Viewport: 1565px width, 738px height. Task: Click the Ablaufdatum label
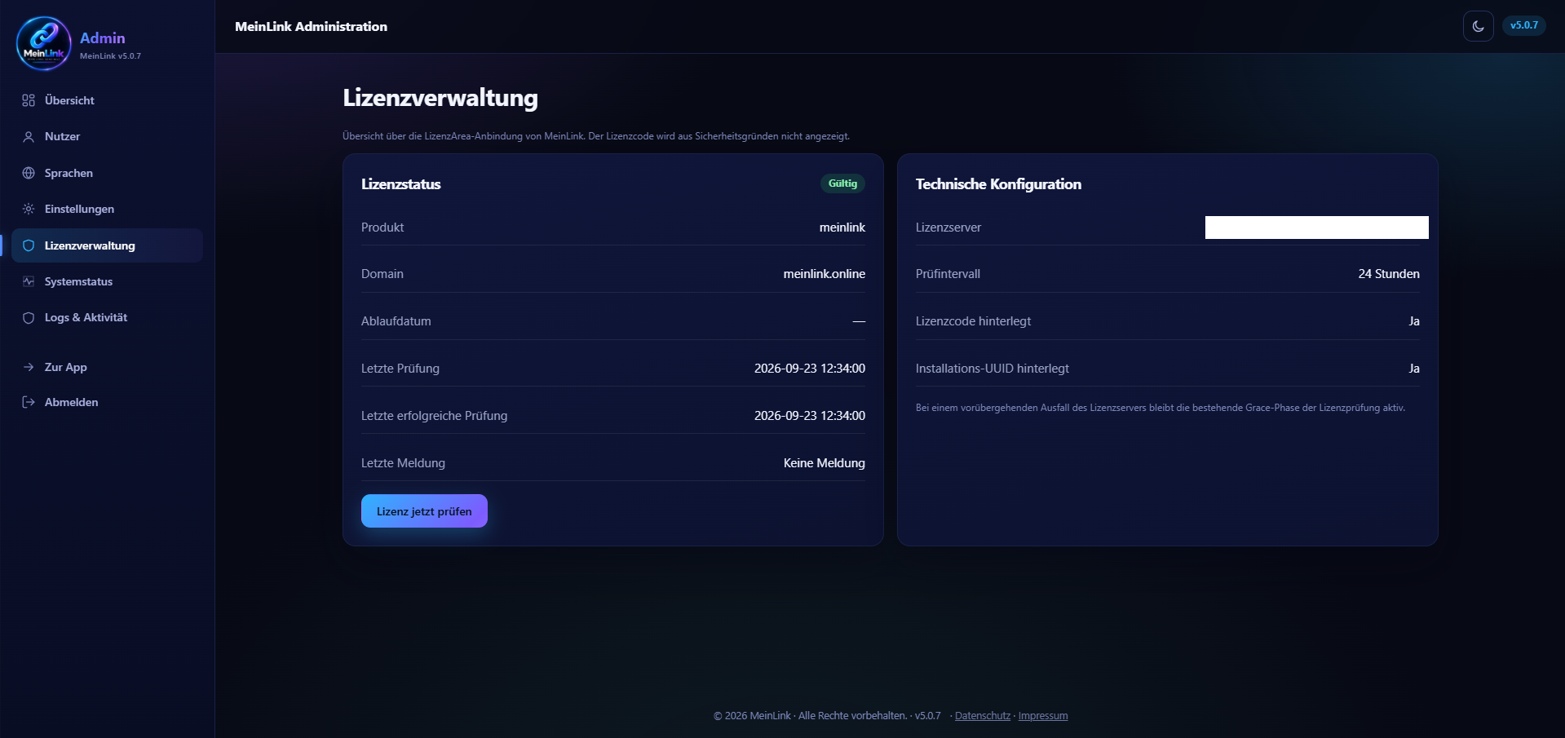396,321
